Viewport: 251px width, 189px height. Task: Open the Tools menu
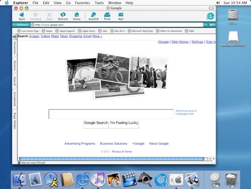pyautogui.click(x=99, y=3)
